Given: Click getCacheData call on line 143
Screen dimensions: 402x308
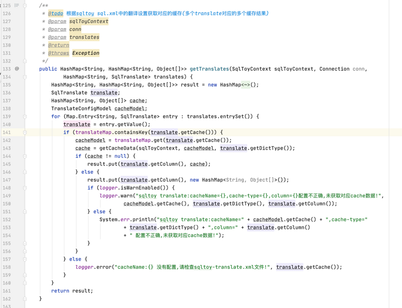Looking at the screenshot, I should [x=118, y=148].
